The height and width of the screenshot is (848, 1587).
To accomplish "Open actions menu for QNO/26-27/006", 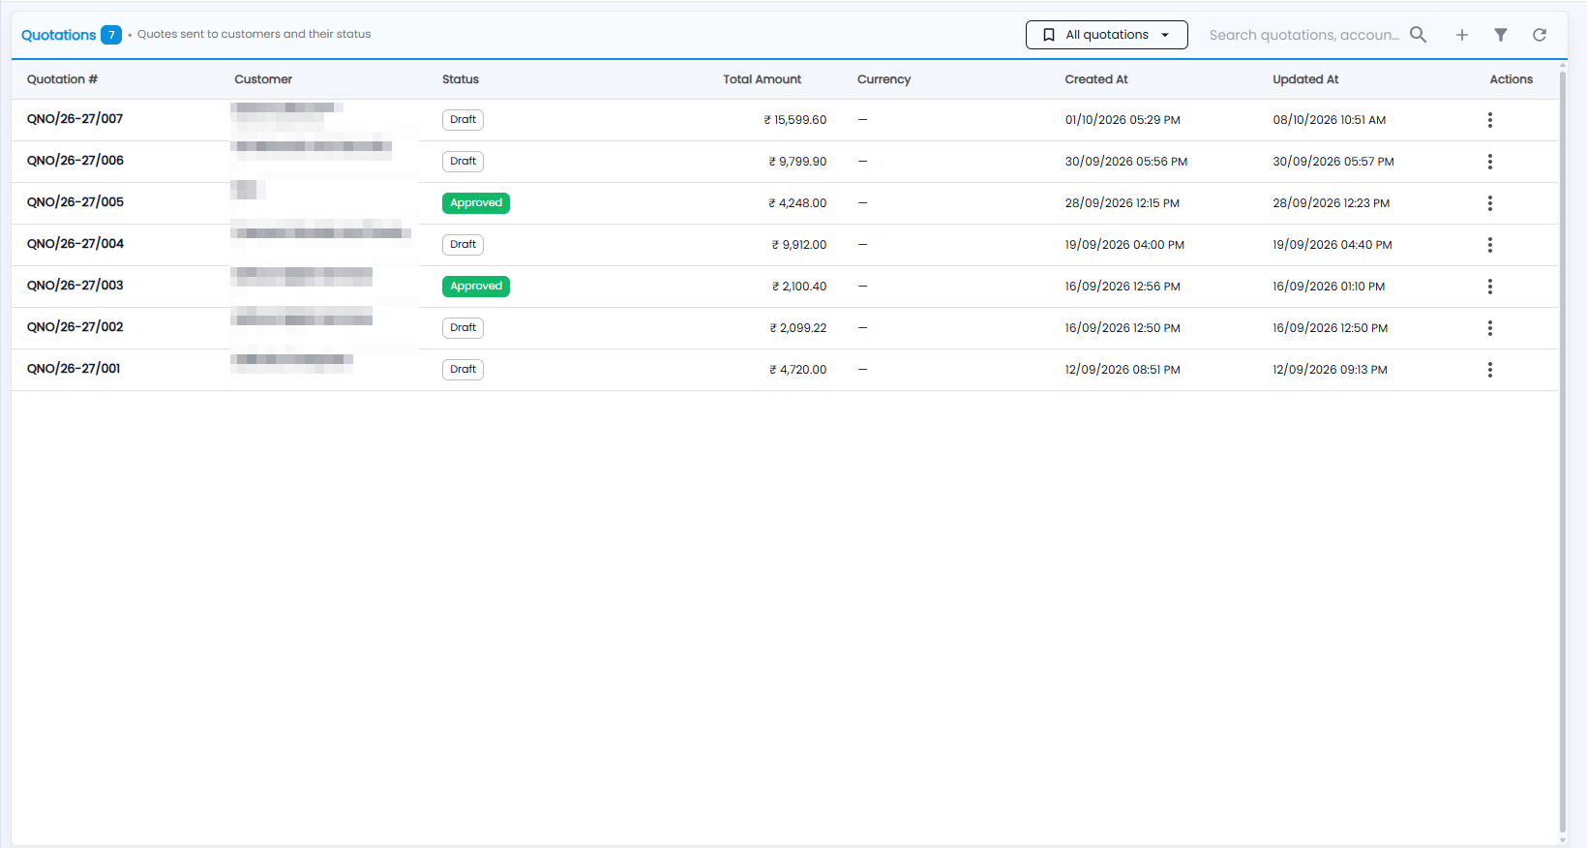I will [x=1490, y=162].
